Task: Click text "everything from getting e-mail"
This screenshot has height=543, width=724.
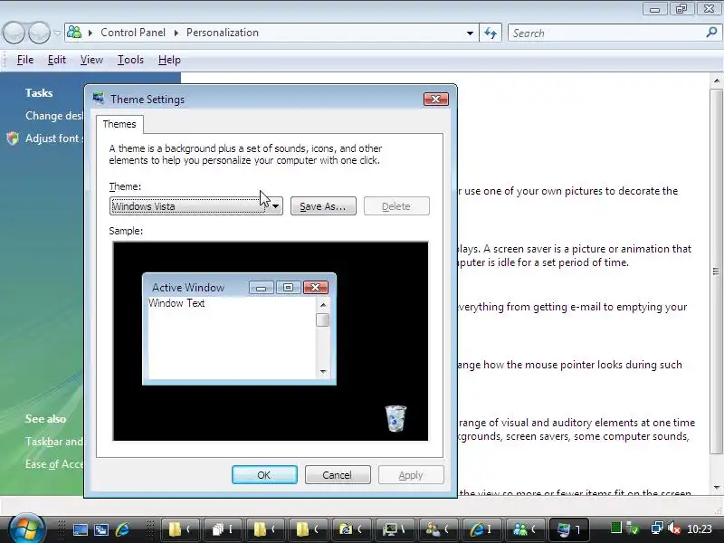Action: coord(534,307)
